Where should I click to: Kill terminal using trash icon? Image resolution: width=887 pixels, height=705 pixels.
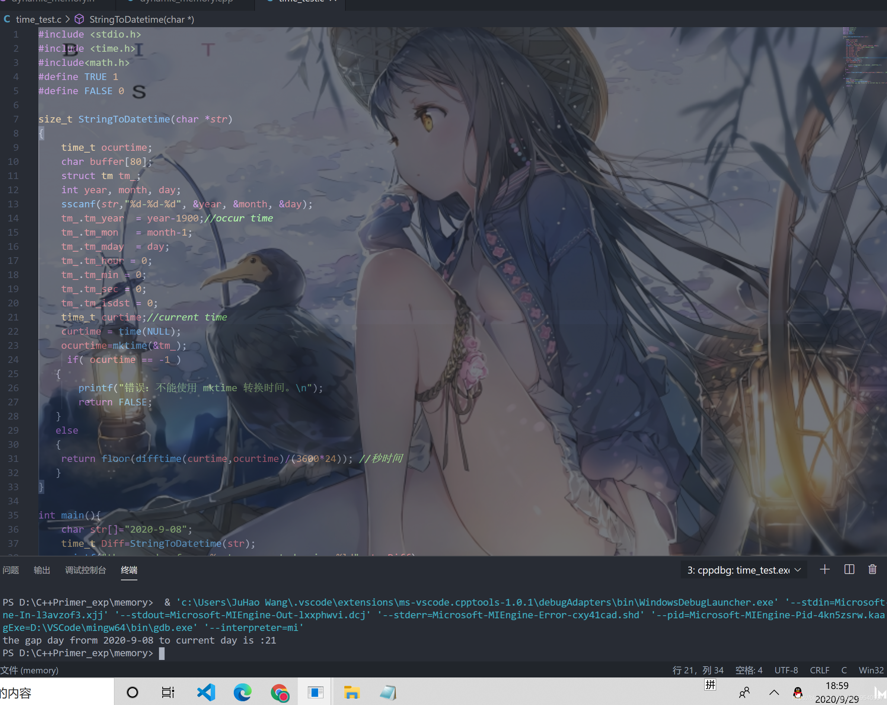point(872,570)
